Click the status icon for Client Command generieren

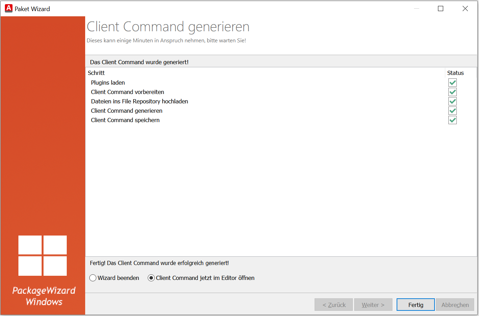[452, 111]
